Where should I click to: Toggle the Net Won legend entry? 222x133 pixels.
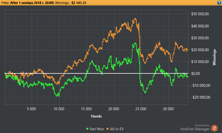[x=95, y=129]
